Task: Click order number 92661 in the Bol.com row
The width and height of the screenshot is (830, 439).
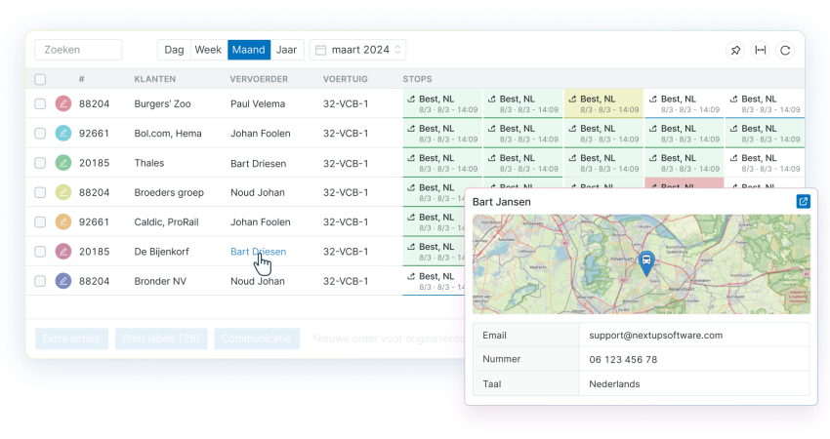Action: 94,134
